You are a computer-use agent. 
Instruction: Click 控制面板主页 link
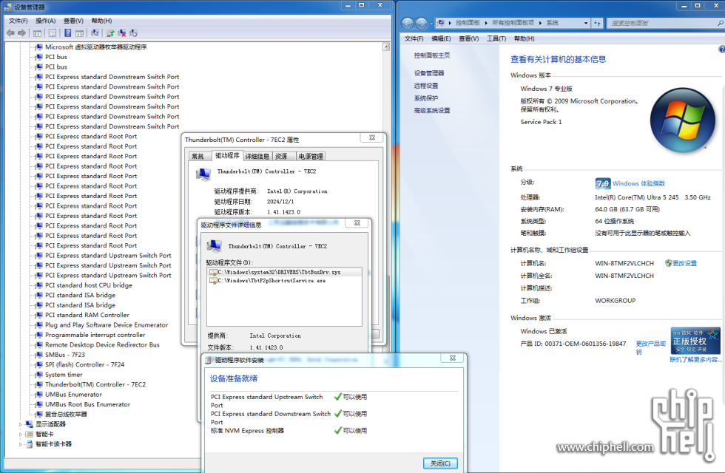432,55
